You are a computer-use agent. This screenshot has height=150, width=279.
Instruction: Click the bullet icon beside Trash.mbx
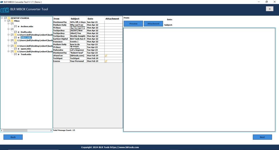(19, 54)
